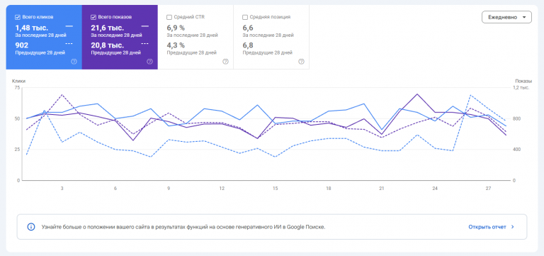The image size is (544, 256).
Task: Click the Клики axis label
Action: [x=18, y=81]
